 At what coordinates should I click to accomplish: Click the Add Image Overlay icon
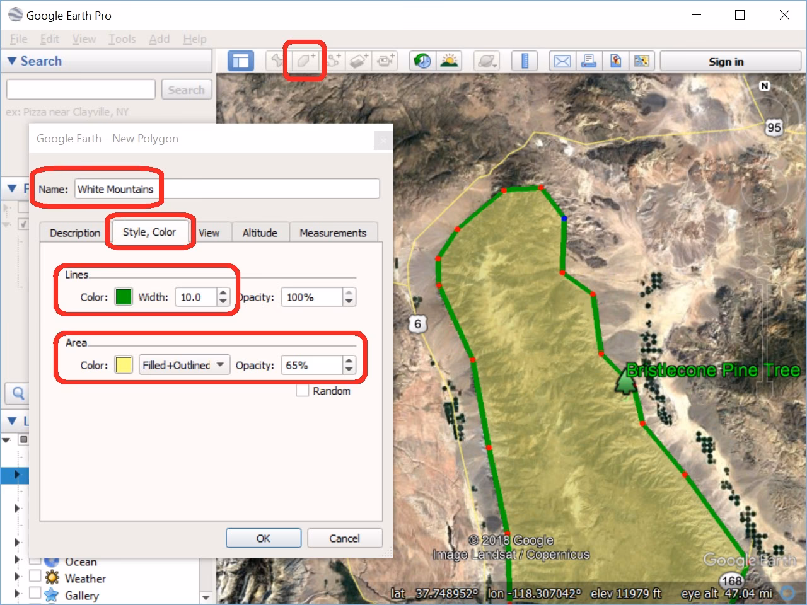tap(359, 61)
